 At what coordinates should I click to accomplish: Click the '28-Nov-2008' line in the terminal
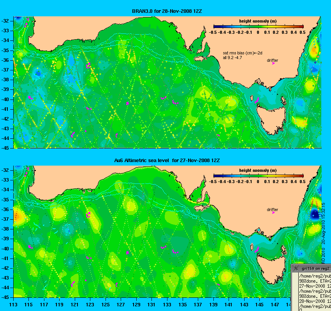tap(315, 301)
